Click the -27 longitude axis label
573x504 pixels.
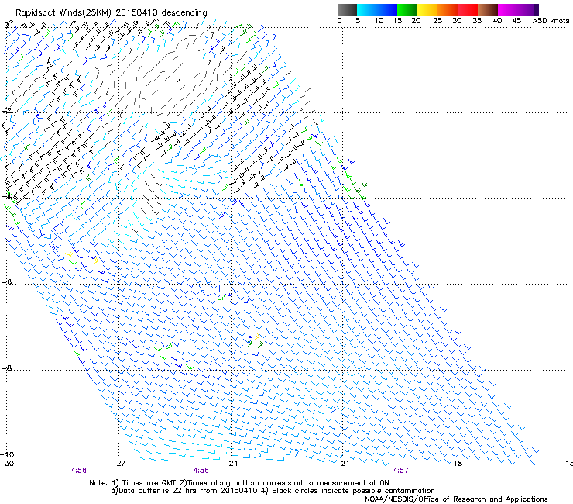[x=118, y=464]
